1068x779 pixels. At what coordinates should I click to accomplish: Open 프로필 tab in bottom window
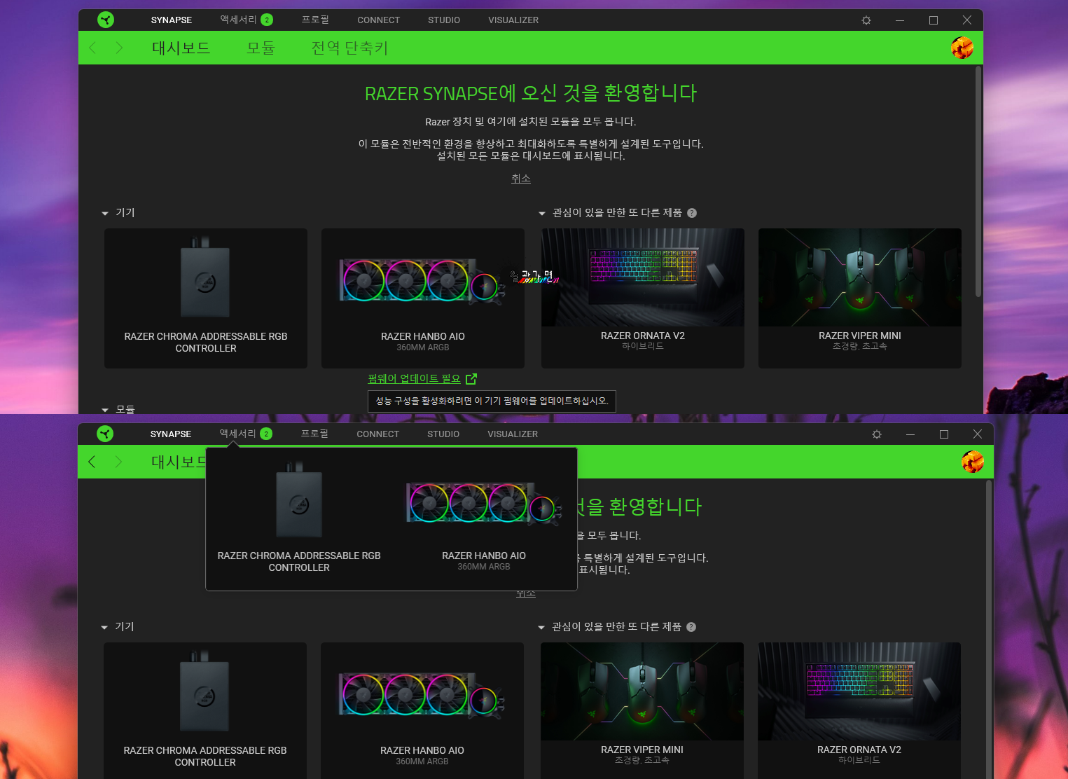point(314,434)
